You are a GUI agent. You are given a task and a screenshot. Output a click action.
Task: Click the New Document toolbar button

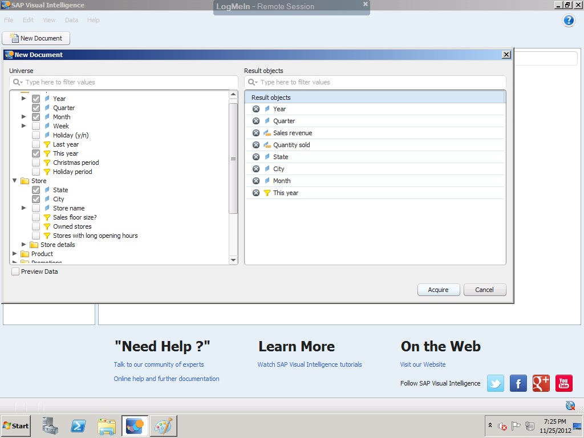(x=36, y=38)
